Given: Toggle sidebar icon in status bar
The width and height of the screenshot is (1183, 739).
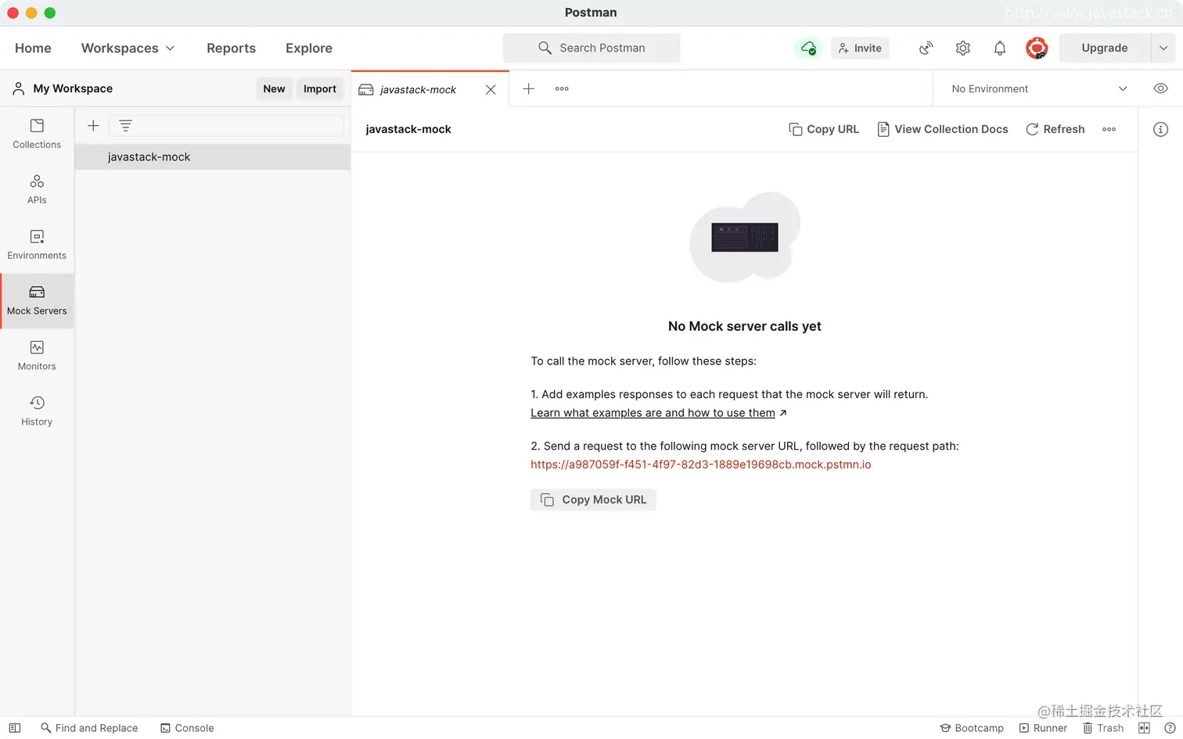Looking at the screenshot, I should 15,727.
